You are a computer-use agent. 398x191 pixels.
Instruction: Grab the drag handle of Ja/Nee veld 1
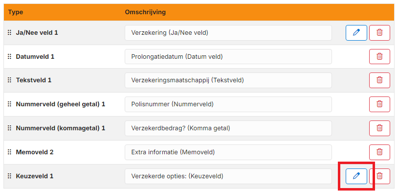coord(9,33)
